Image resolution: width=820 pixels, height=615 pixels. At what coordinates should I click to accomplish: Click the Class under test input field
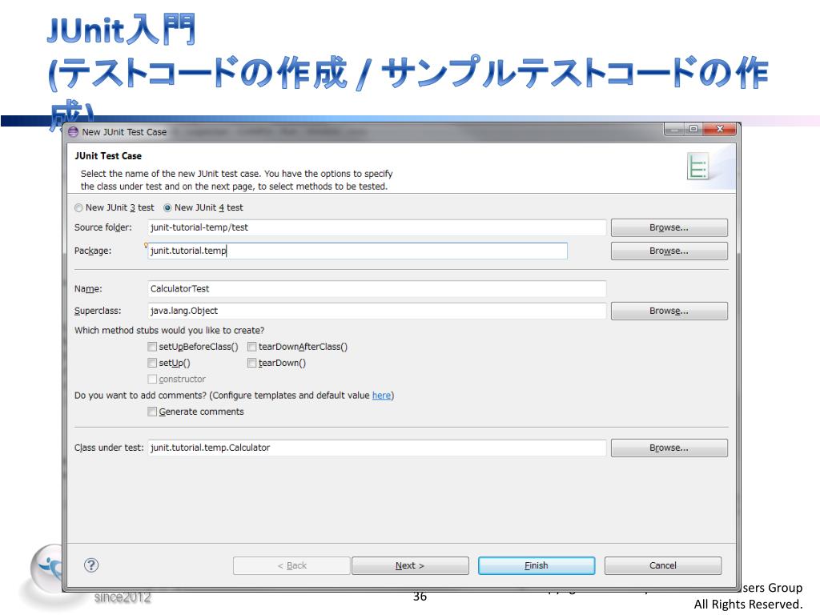(x=377, y=448)
